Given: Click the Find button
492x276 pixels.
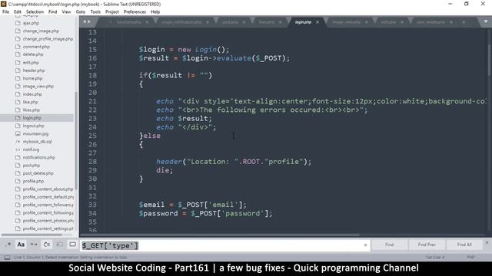Looking at the screenshot, I should coord(390,245).
